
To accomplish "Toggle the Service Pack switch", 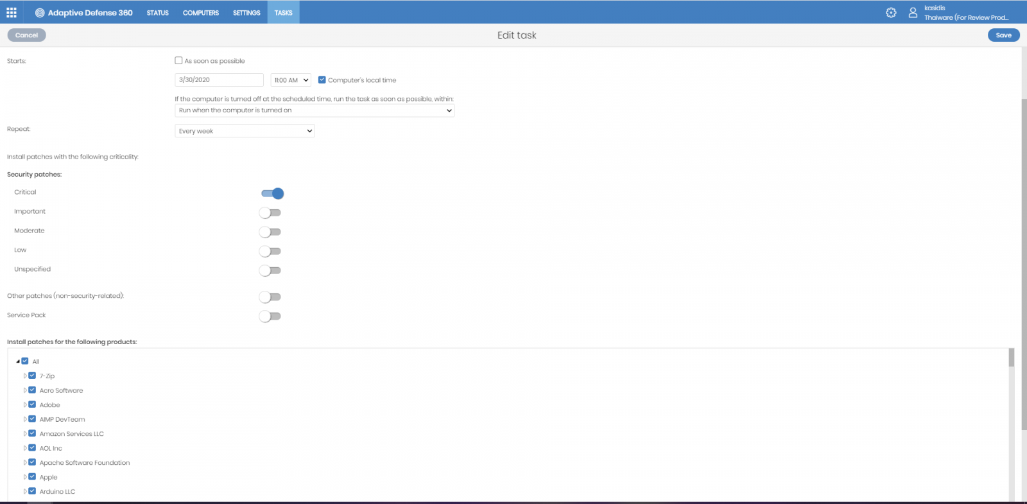I will click(x=270, y=316).
